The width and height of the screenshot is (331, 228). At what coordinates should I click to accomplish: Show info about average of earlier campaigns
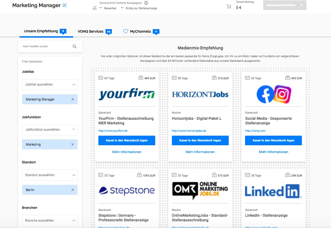click(146, 3)
